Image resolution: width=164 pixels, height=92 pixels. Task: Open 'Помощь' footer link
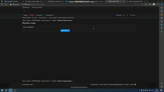(x=127, y=85)
